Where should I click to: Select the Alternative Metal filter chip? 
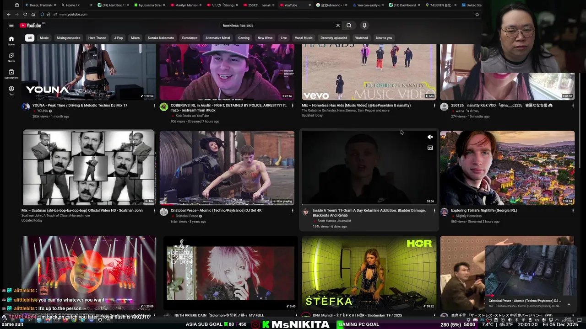(x=217, y=38)
